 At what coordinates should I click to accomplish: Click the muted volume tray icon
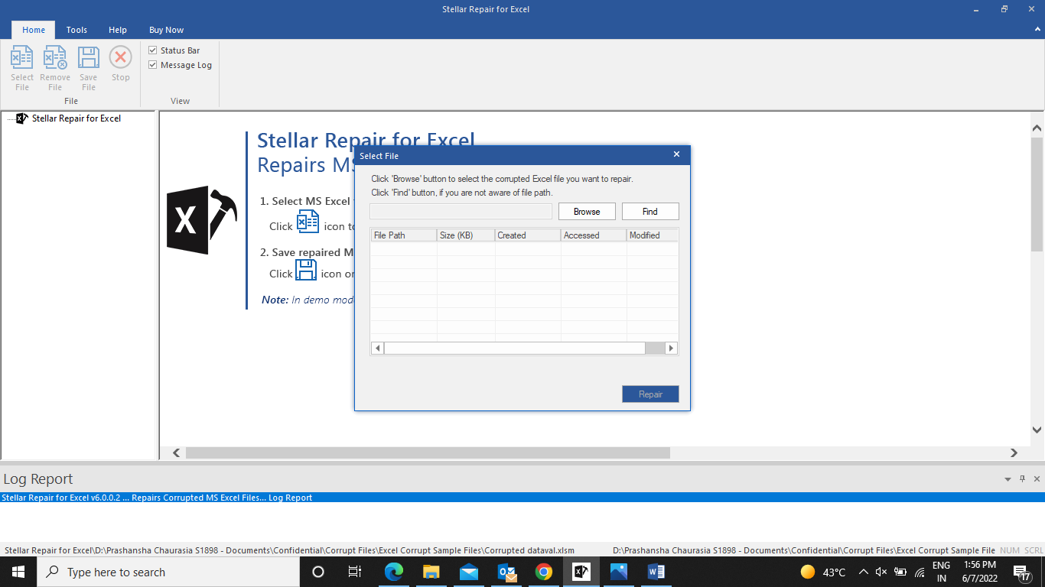881,572
